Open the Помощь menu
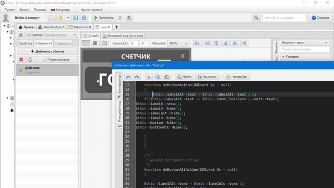The height and width of the screenshot is (188, 334). pyautogui.click(x=40, y=9)
